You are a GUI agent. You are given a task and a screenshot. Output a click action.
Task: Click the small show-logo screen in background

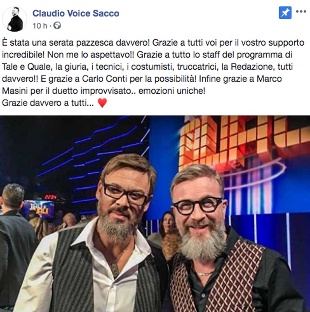pyautogui.click(x=39, y=209)
